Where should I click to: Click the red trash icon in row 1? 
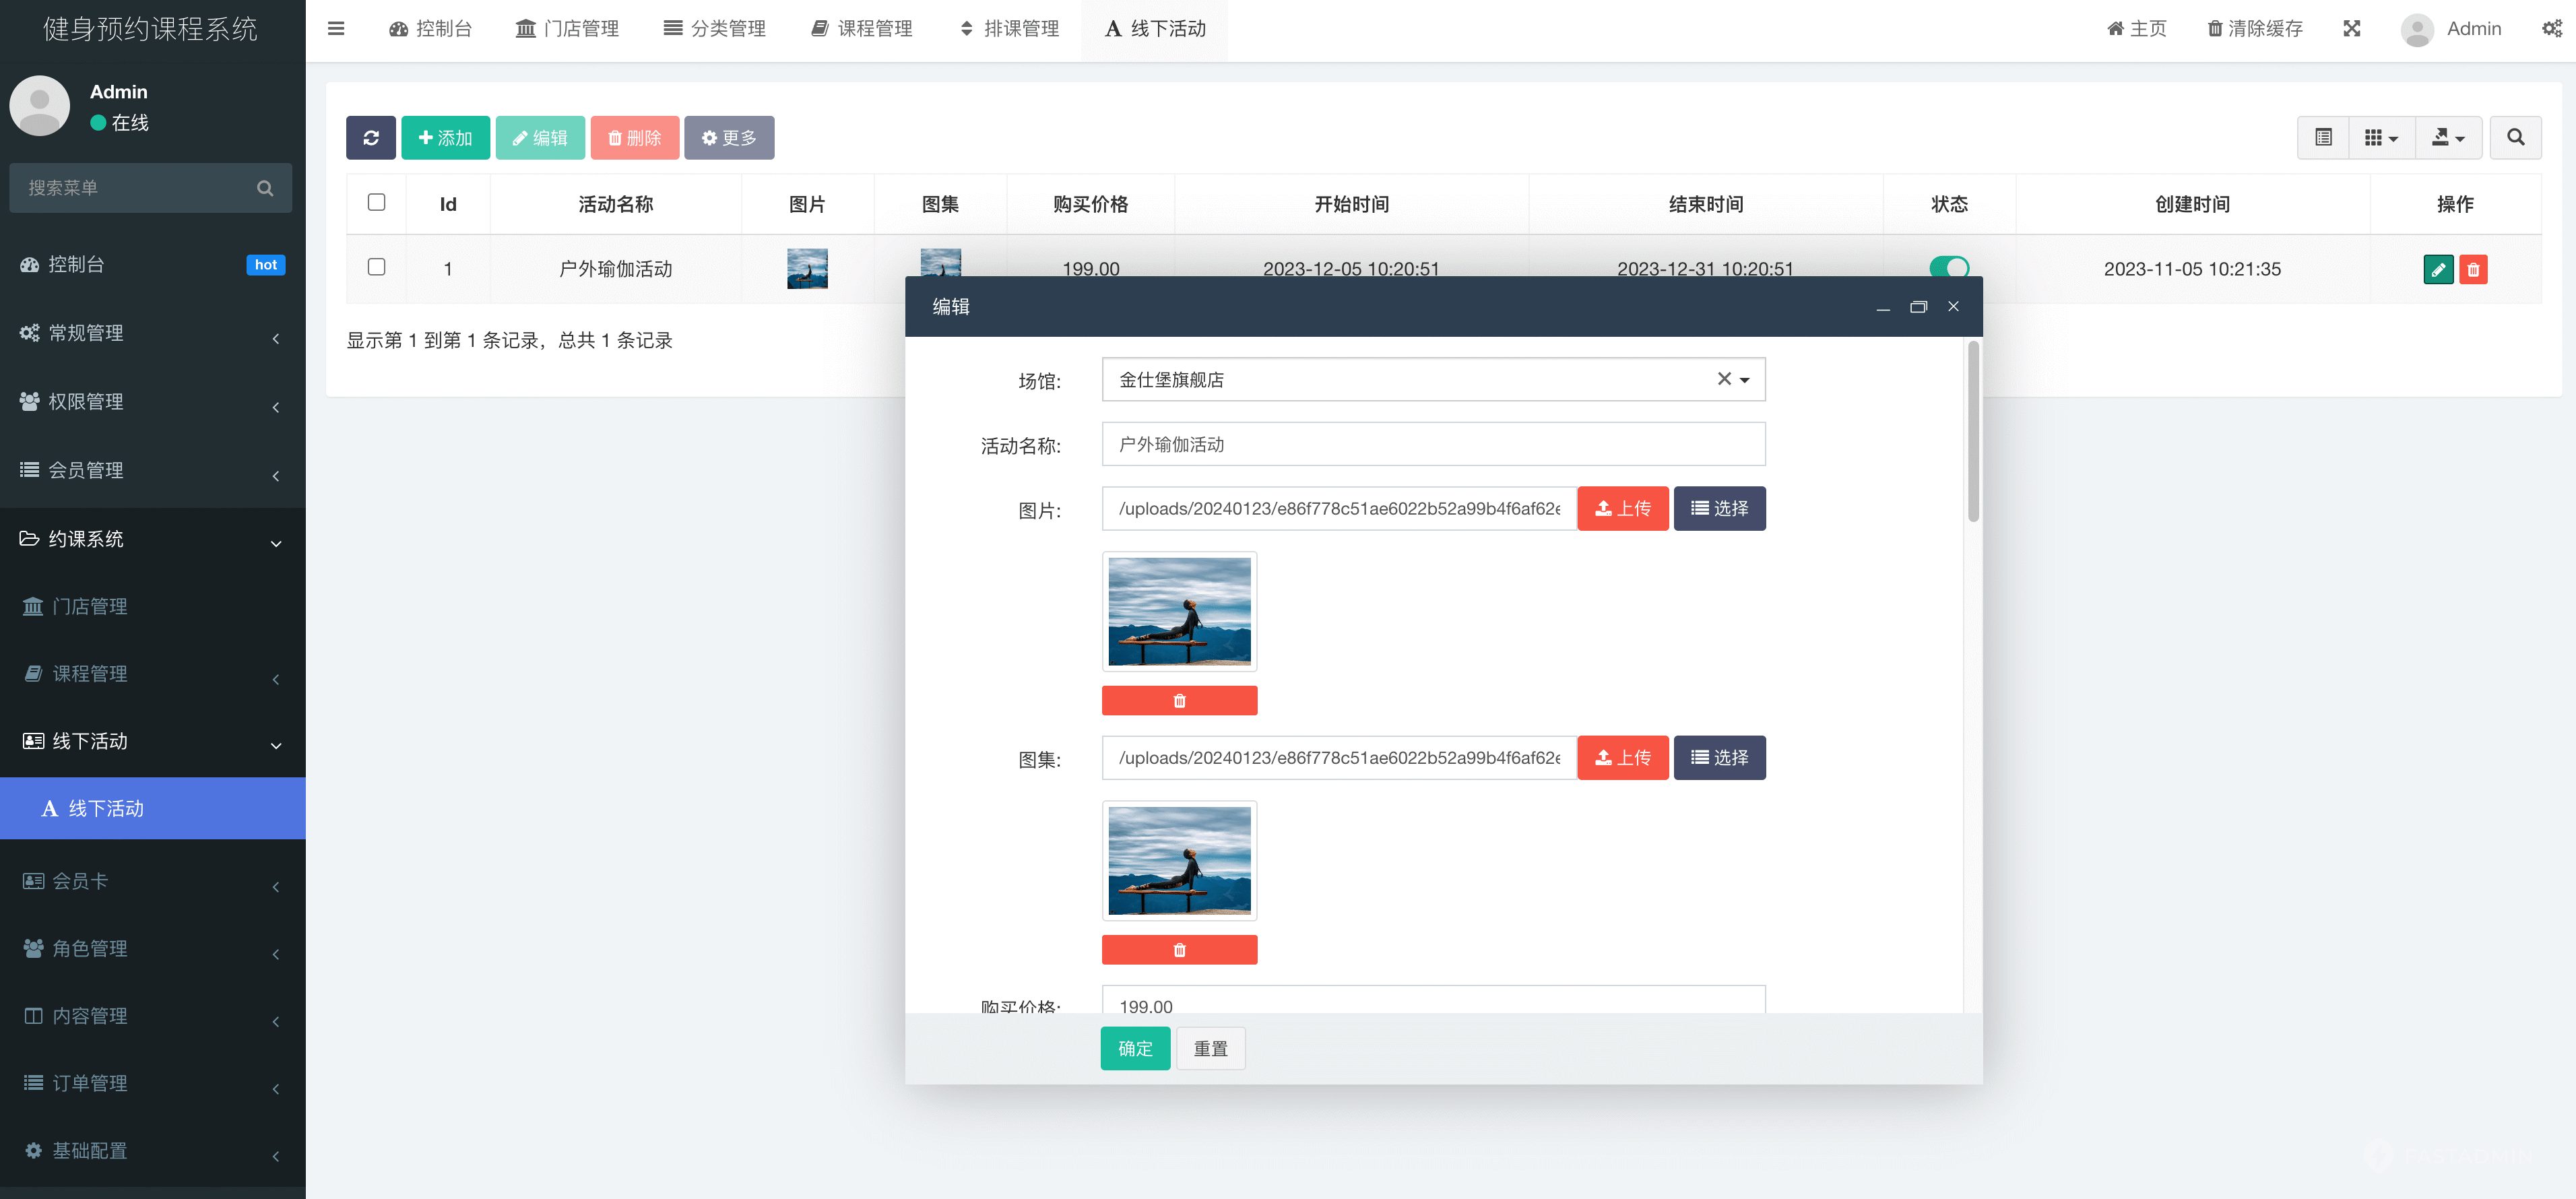(x=2473, y=269)
